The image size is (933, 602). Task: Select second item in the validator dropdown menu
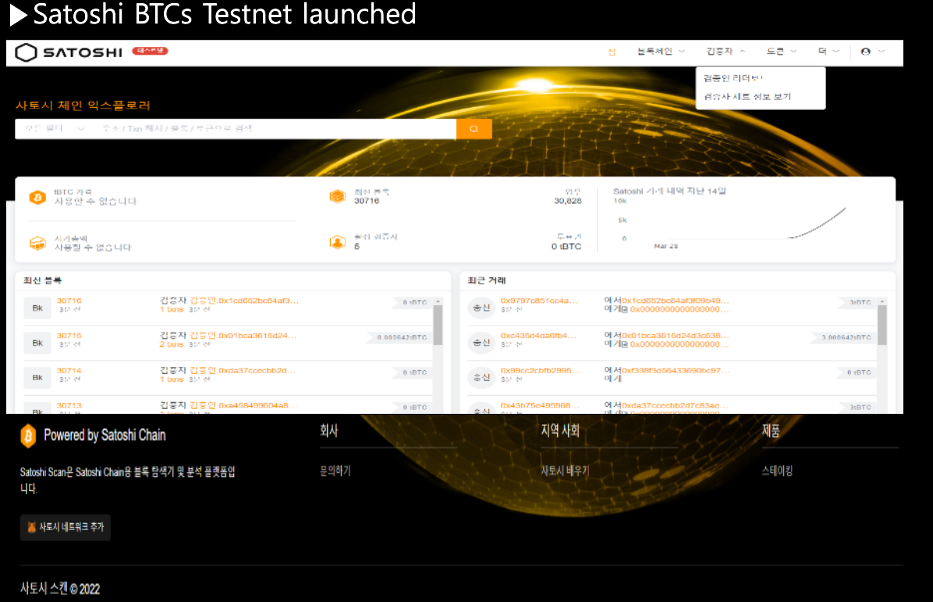[x=747, y=97]
